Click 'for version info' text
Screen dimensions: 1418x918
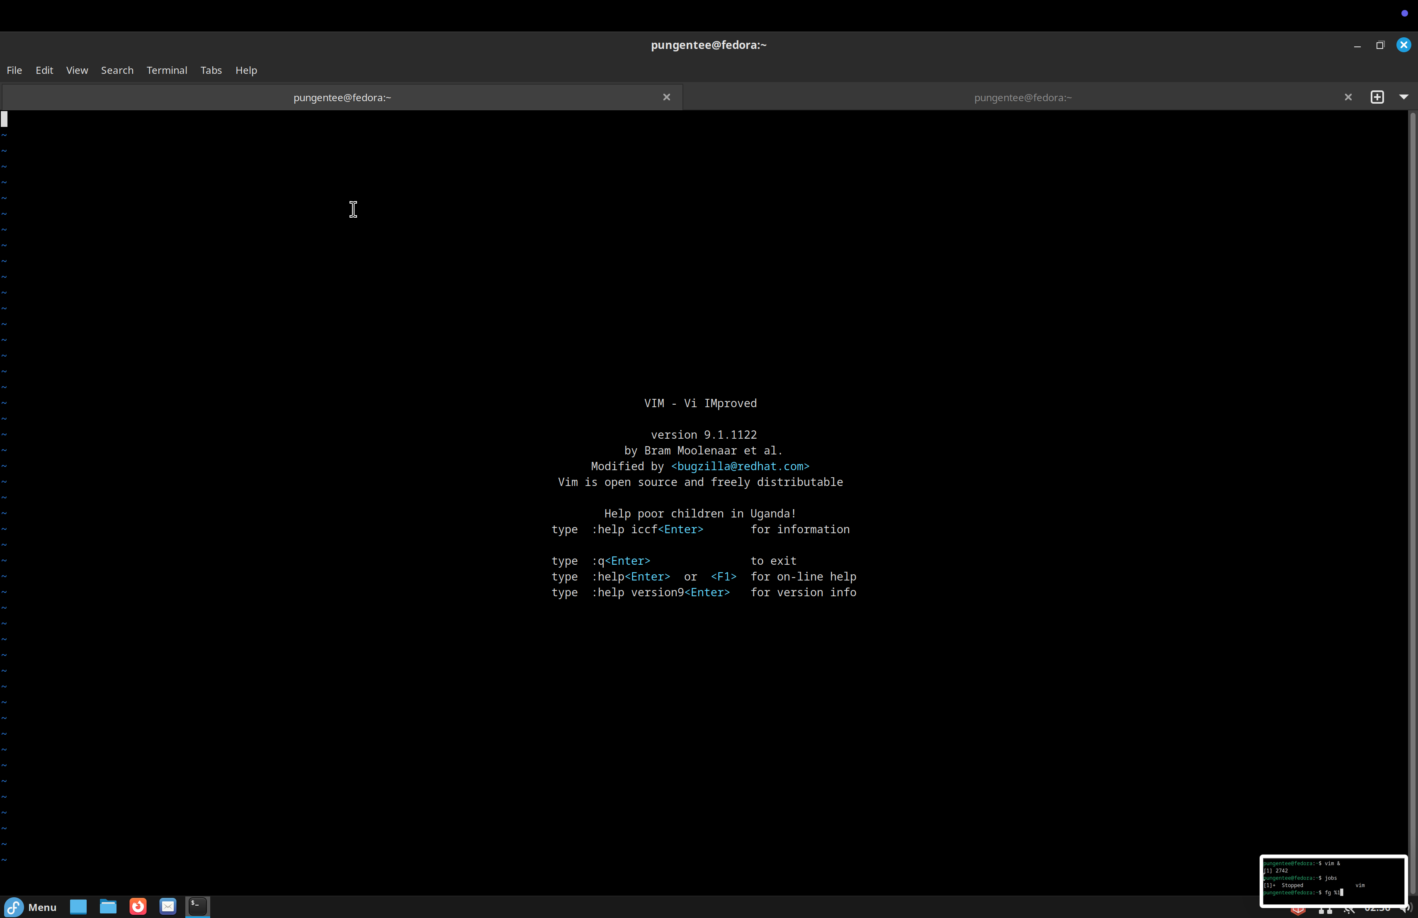803,593
